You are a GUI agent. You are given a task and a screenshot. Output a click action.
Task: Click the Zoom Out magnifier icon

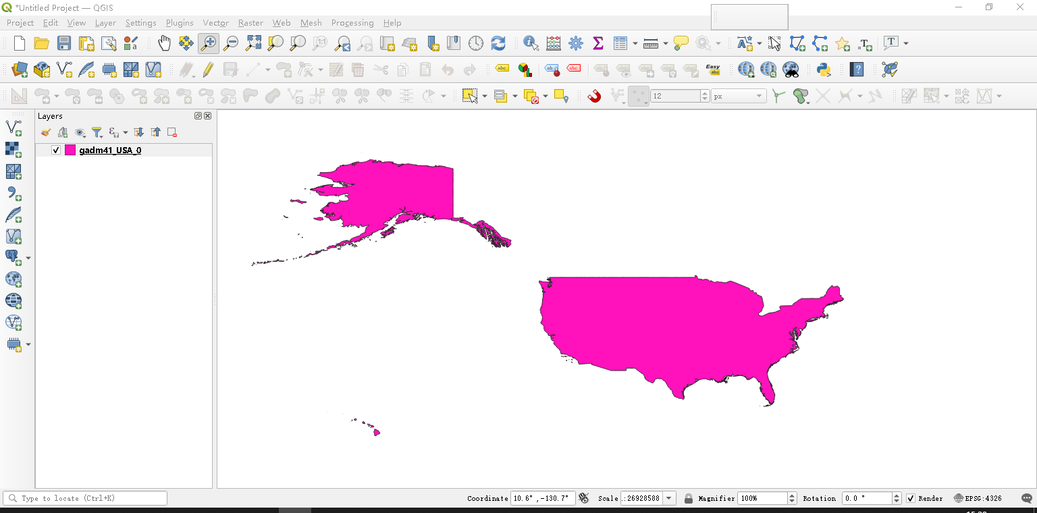231,43
